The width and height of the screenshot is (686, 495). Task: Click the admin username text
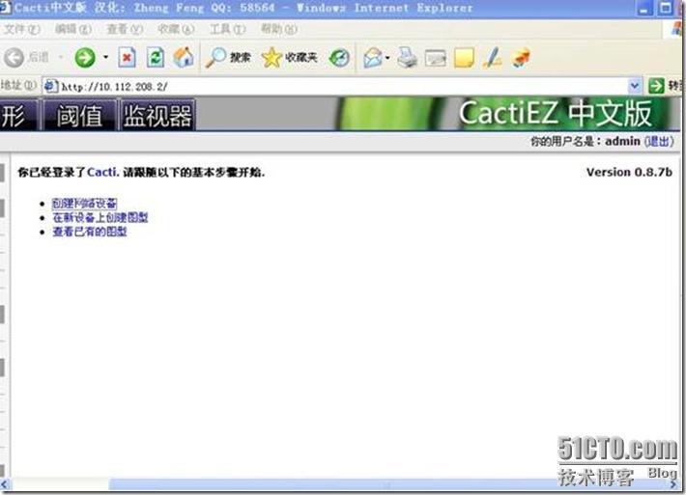622,141
